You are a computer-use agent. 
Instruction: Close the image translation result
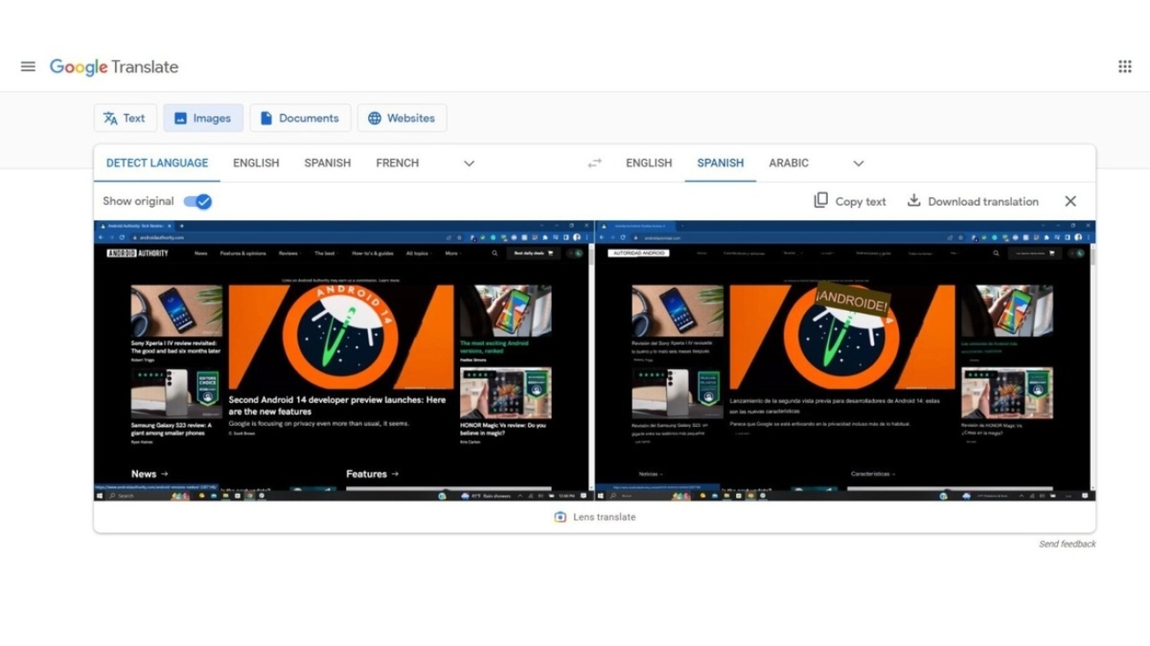tap(1070, 201)
